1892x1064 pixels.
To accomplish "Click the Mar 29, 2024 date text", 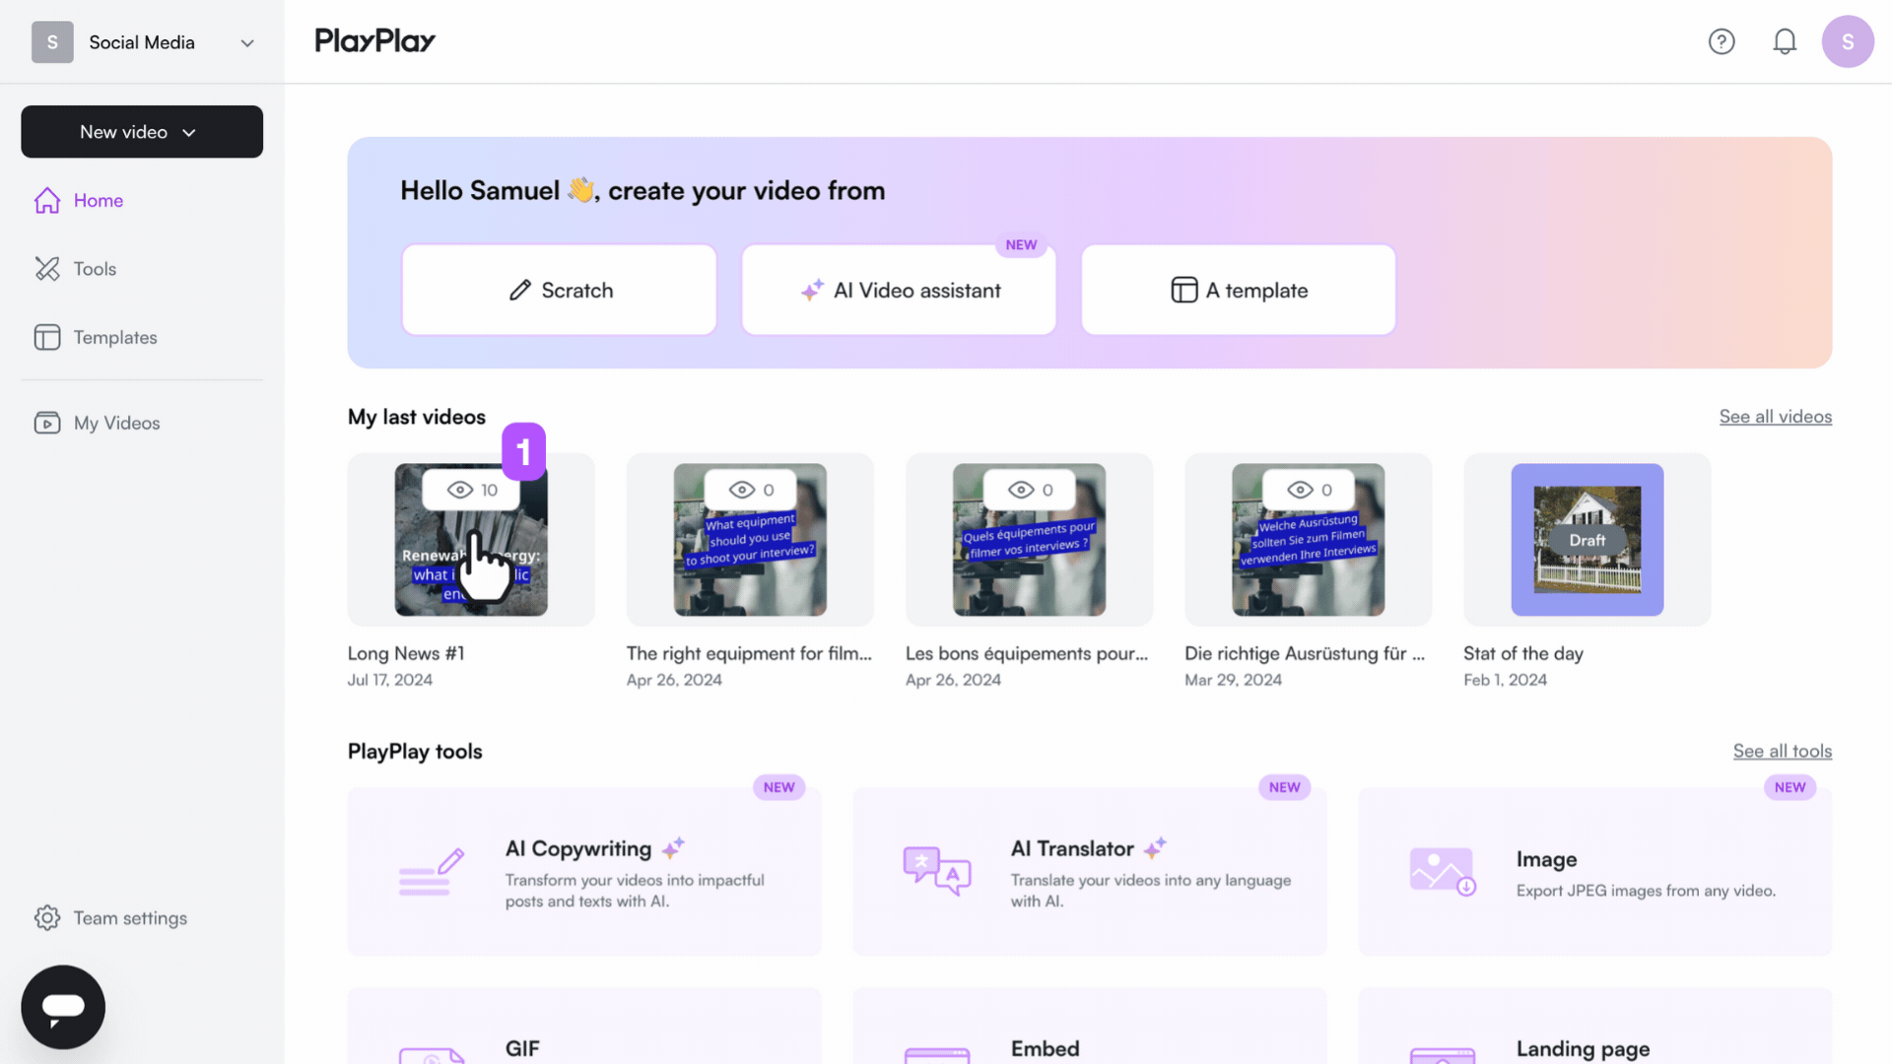I will 1234,680.
